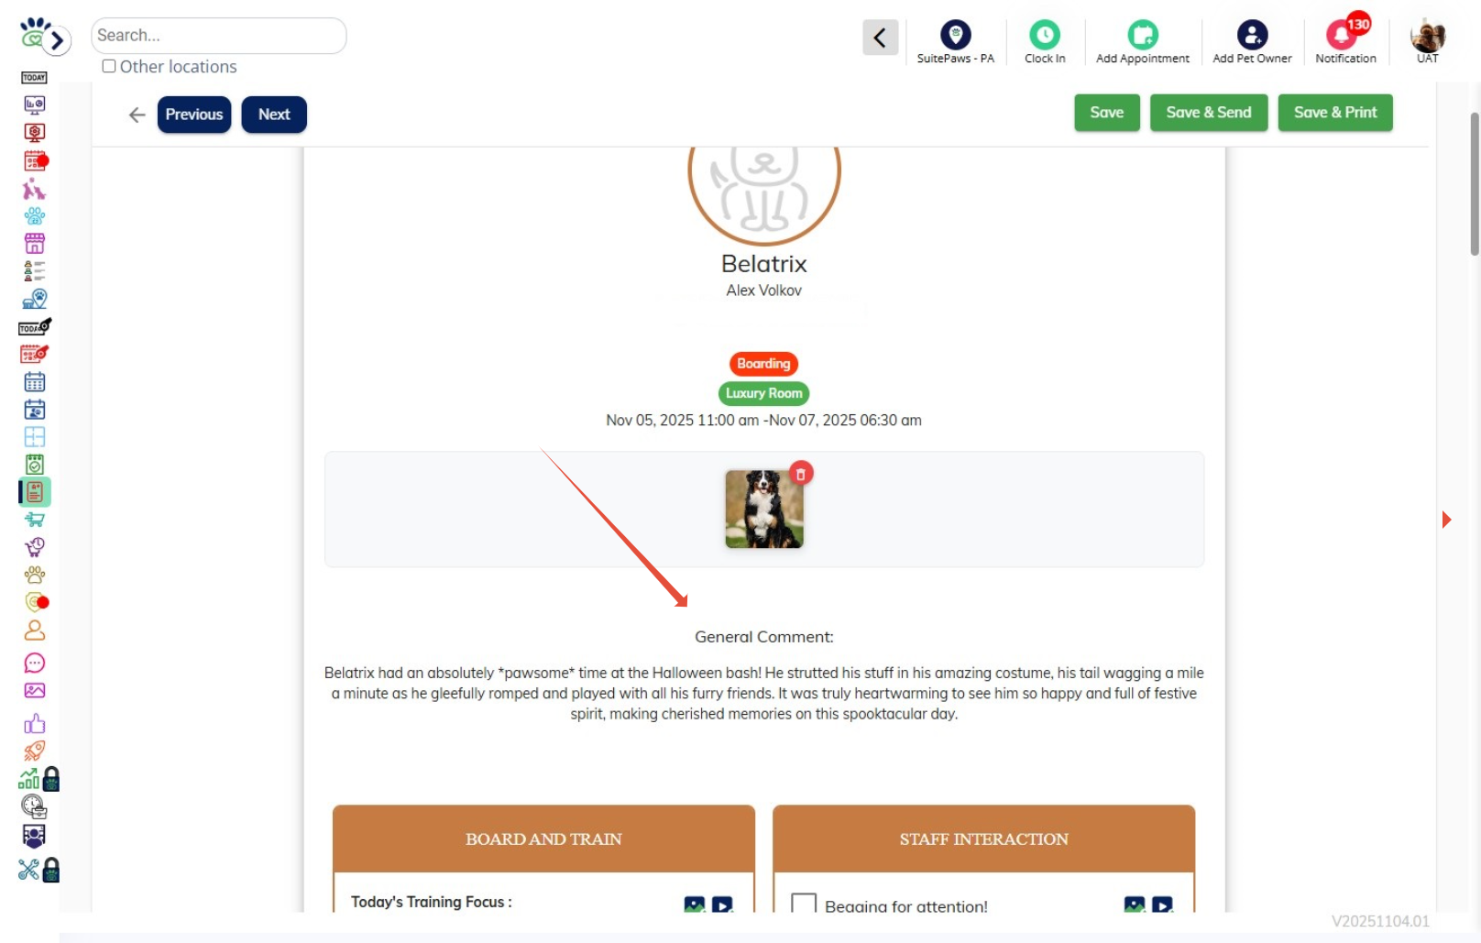Check the Begging for attention checkbox
Image resolution: width=1481 pixels, height=943 pixels.
804,904
